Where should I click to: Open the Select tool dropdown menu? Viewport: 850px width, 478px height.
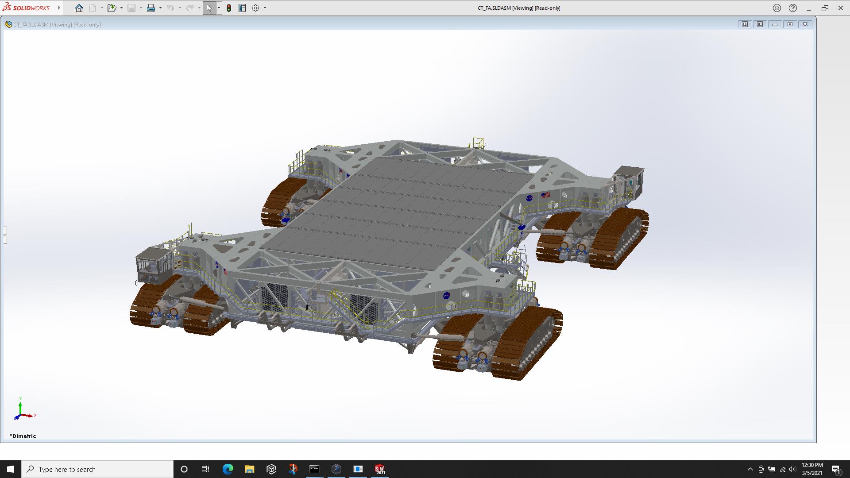tap(219, 8)
